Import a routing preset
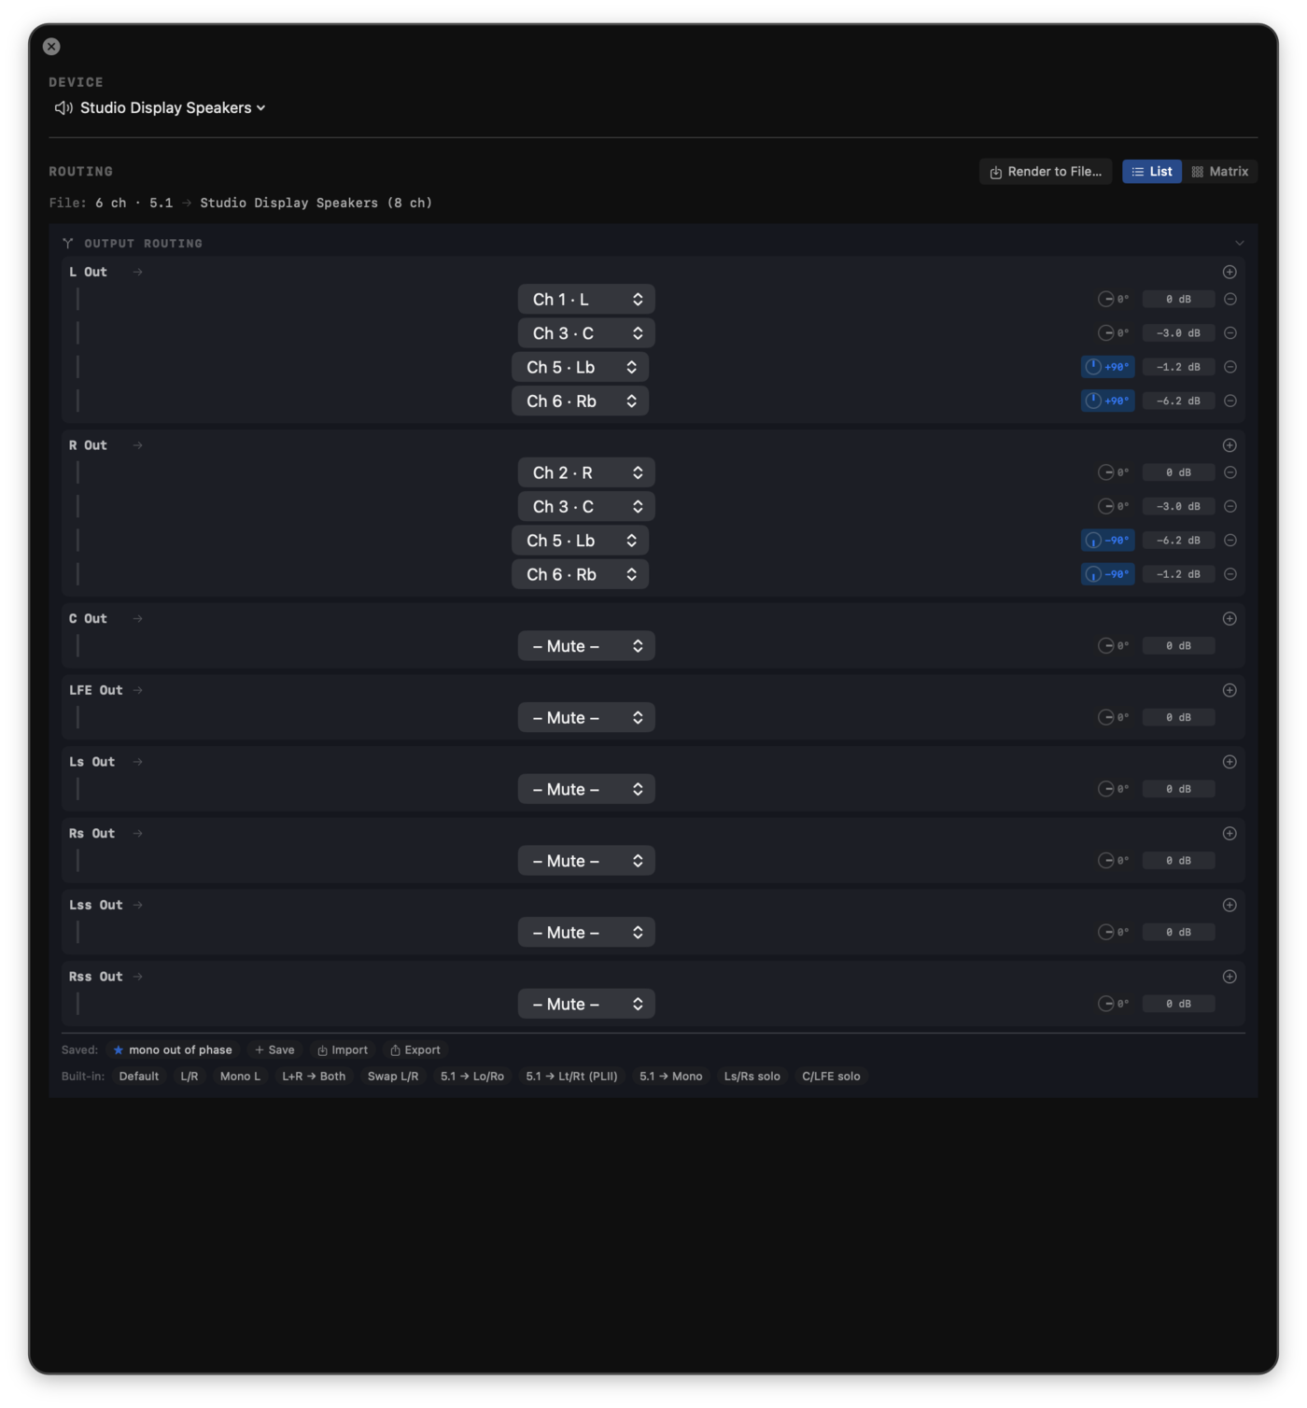This screenshot has width=1307, height=1408. [343, 1050]
